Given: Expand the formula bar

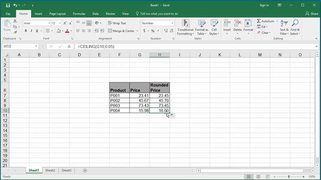Looking at the screenshot, I should point(316,46).
